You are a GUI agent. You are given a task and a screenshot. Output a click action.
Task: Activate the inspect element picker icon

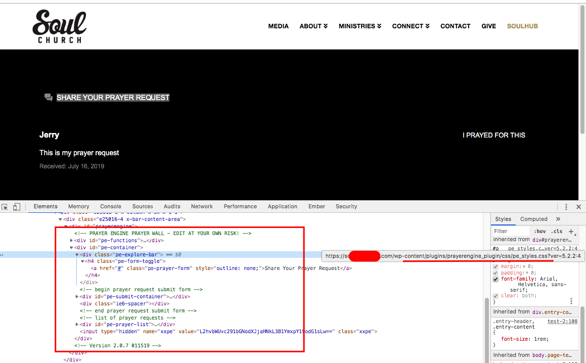[x=5, y=207]
